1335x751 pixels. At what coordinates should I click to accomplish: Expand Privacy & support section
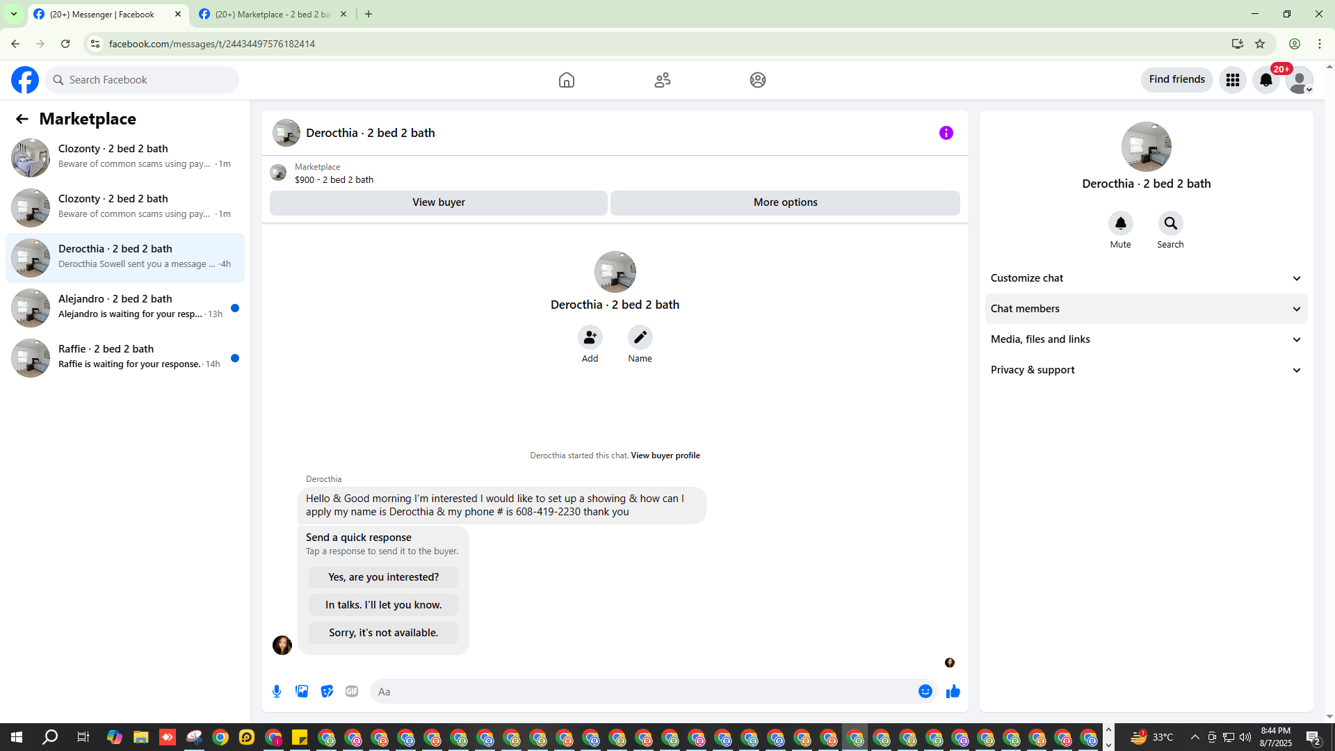[x=1147, y=370]
